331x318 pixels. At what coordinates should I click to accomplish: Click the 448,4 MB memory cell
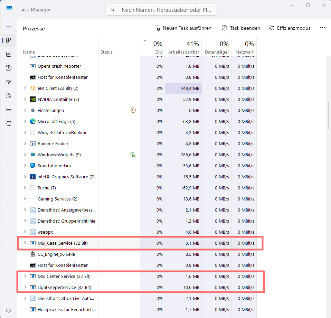coord(183,88)
